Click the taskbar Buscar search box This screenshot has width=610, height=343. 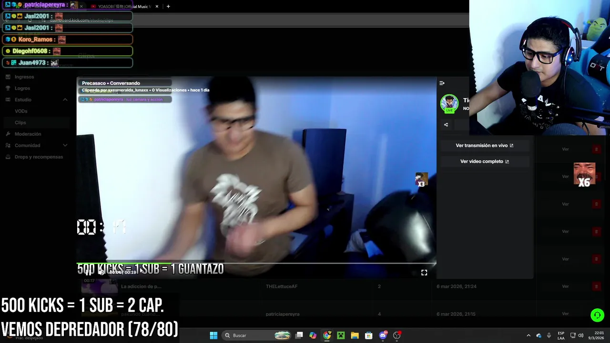tap(257, 335)
